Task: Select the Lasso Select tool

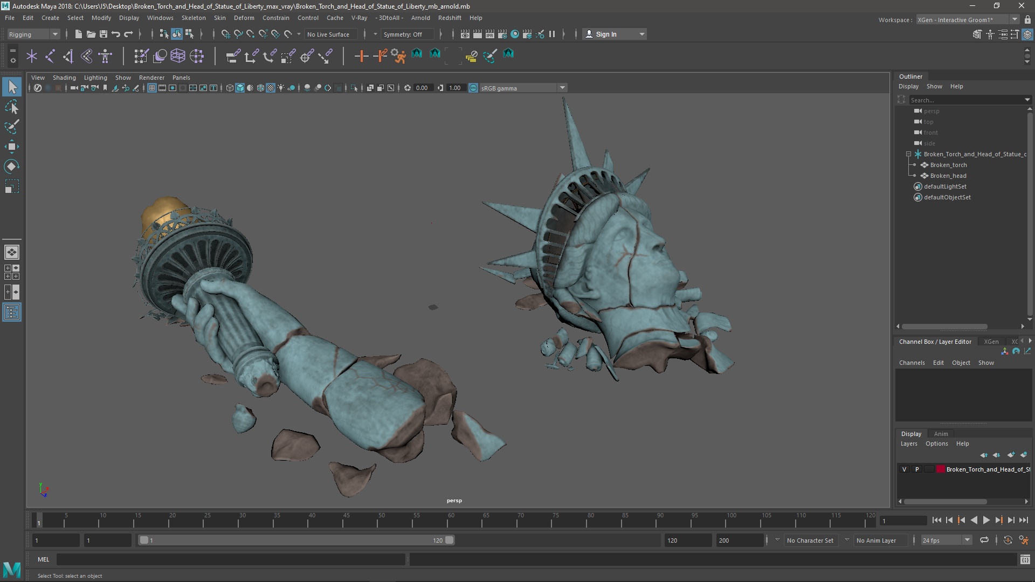Action: [12, 107]
